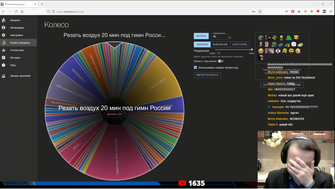Image resolution: width=335 pixels, height=189 pixels.
Task: Open История in the sidebar
Action: coord(15,58)
